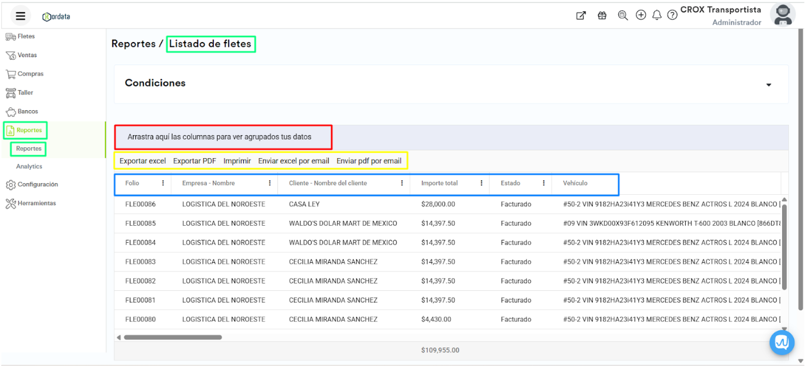Open Configuración in the sidebar
The image size is (809, 367).
coord(37,184)
